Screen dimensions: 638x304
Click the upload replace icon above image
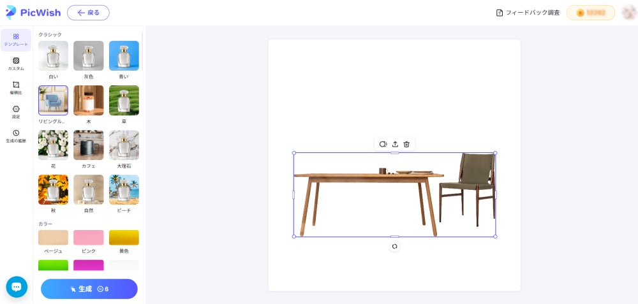(x=395, y=144)
